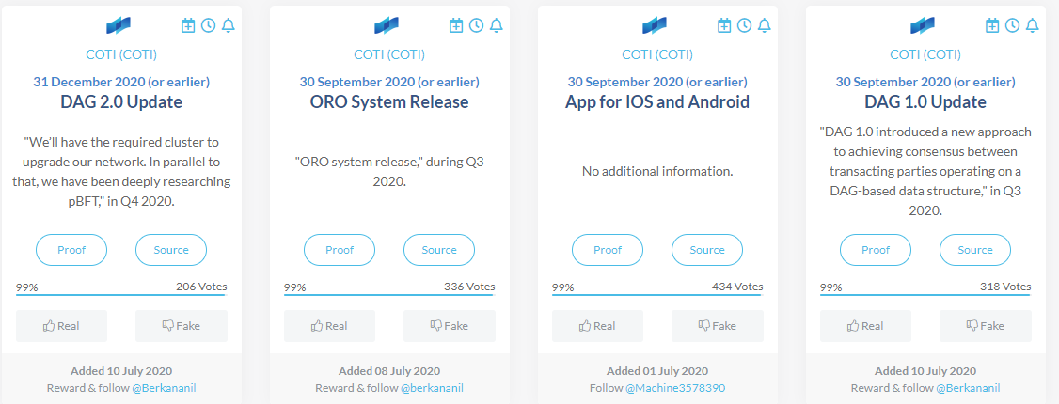Click the date above DAG 1.0 Update
Image resolution: width=1059 pixels, height=404 pixels.
[926, 83]
